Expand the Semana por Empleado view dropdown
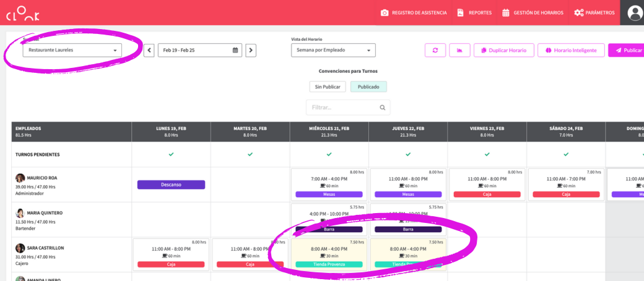 333,50
